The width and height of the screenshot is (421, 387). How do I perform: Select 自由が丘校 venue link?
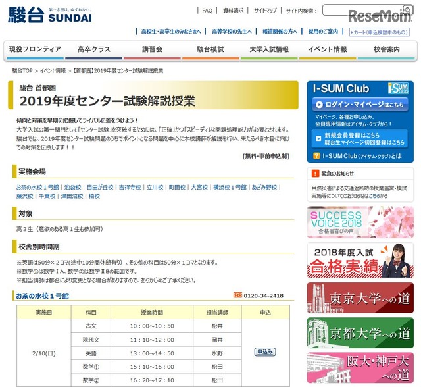click(100, 187)
